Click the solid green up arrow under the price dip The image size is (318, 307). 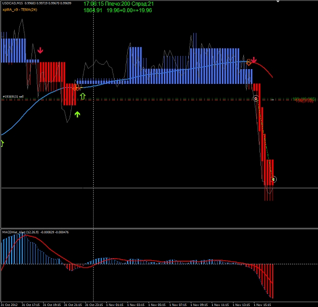tap(77, 114)
